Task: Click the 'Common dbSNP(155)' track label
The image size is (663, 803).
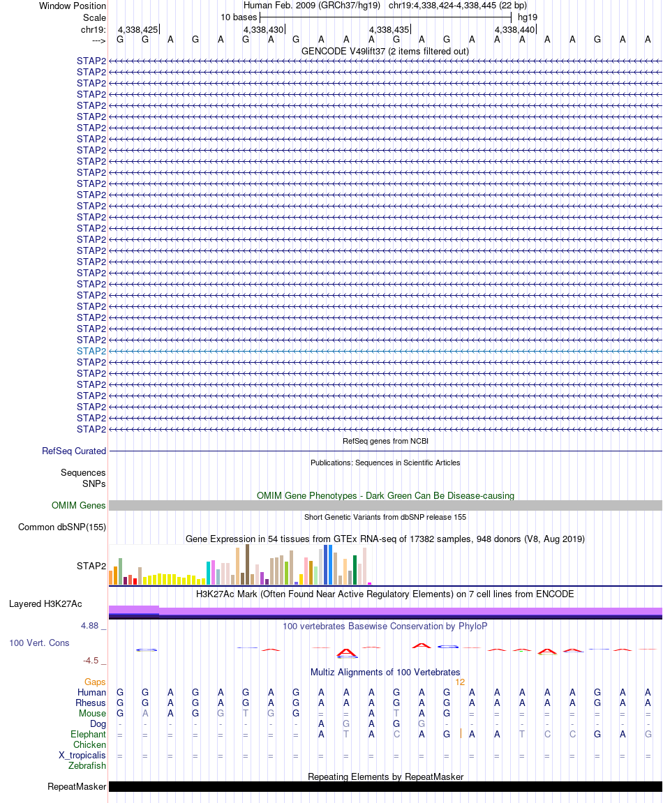Action: [x=62, y=527]
